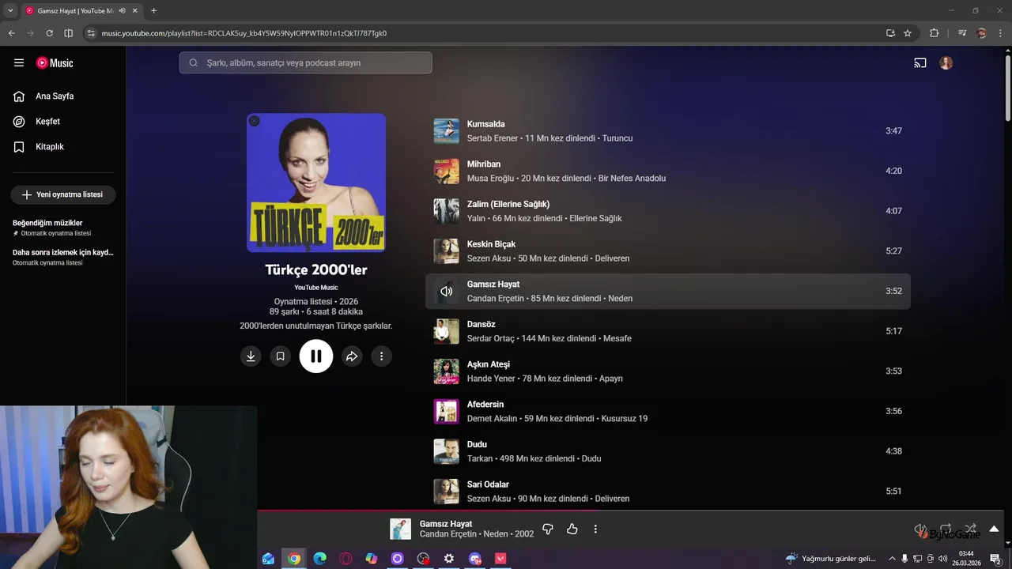Play the song Dansöz
This screenshot has width=1012, height=569.
point(481,324)
